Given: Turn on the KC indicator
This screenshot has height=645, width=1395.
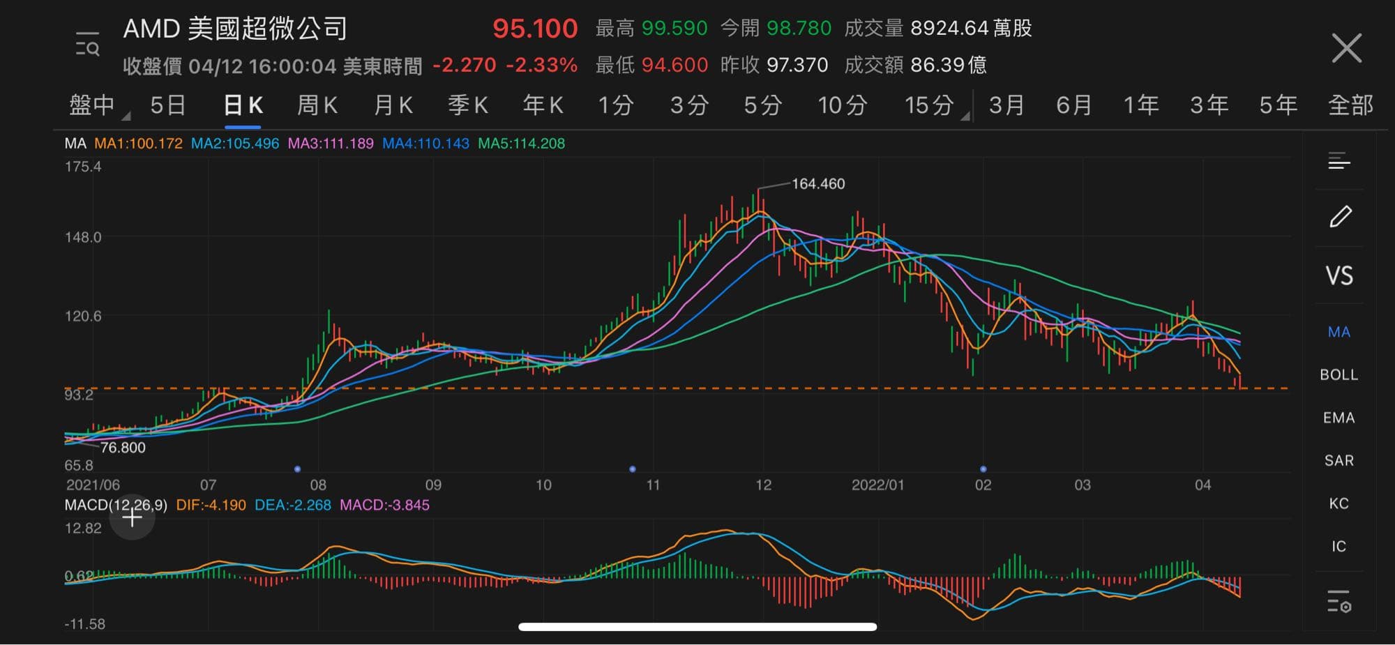Looking at the screenshot, I should [x=1339, y=503].
